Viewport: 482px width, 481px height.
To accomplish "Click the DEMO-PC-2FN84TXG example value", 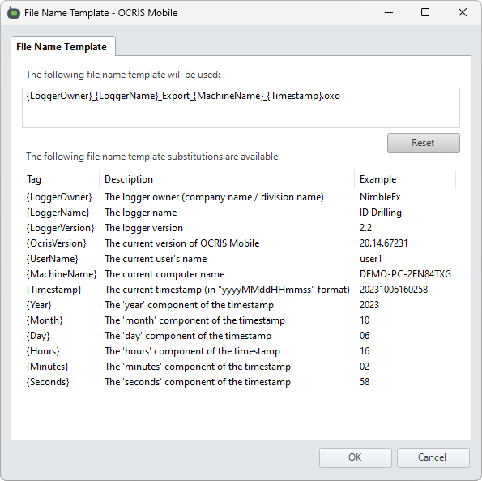I will [x=405, y=274].
